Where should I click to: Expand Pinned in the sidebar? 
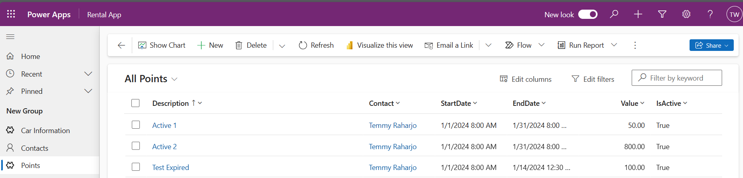(88, 91)
